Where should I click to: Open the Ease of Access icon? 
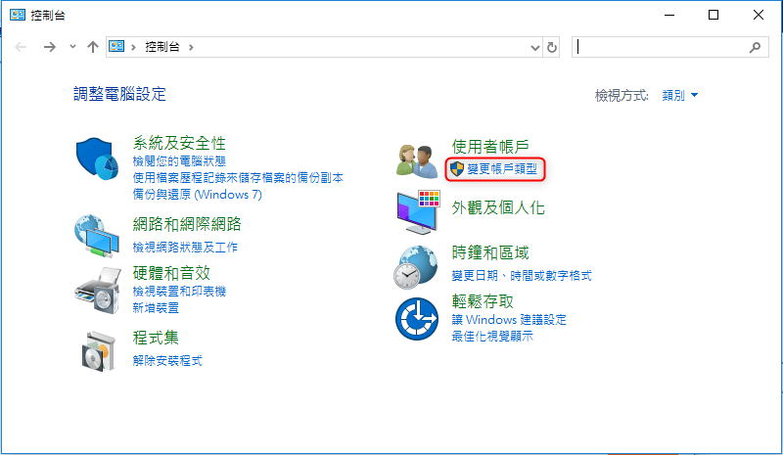coord(418,319)
